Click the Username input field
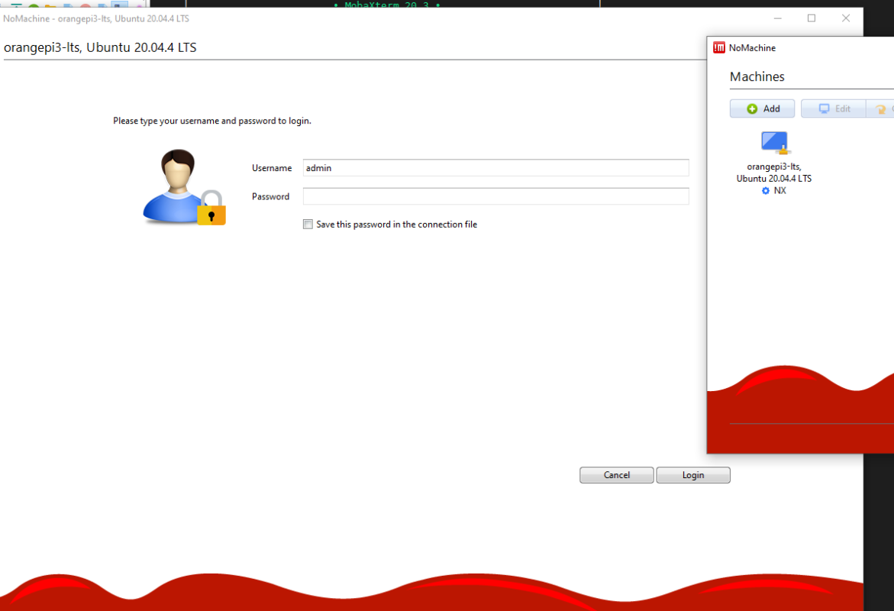The image size is (894, 611). pos(495,168)
